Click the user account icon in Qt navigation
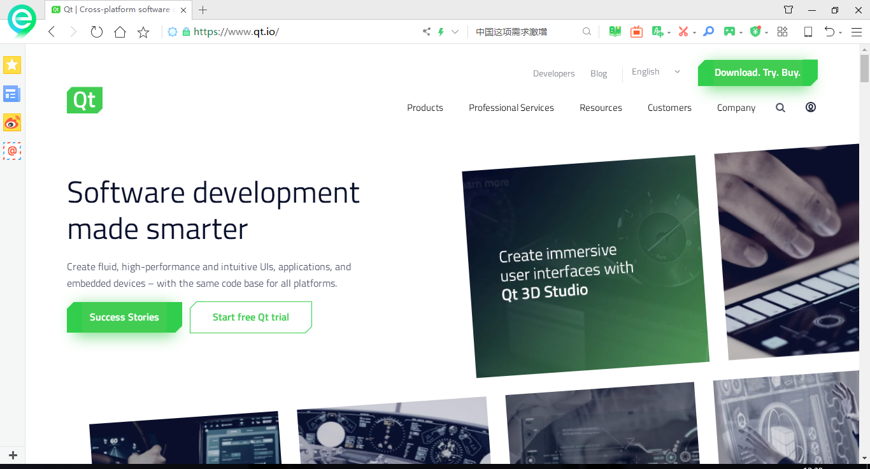The height and width of the screenshot is (469, 870). point(811,107)
